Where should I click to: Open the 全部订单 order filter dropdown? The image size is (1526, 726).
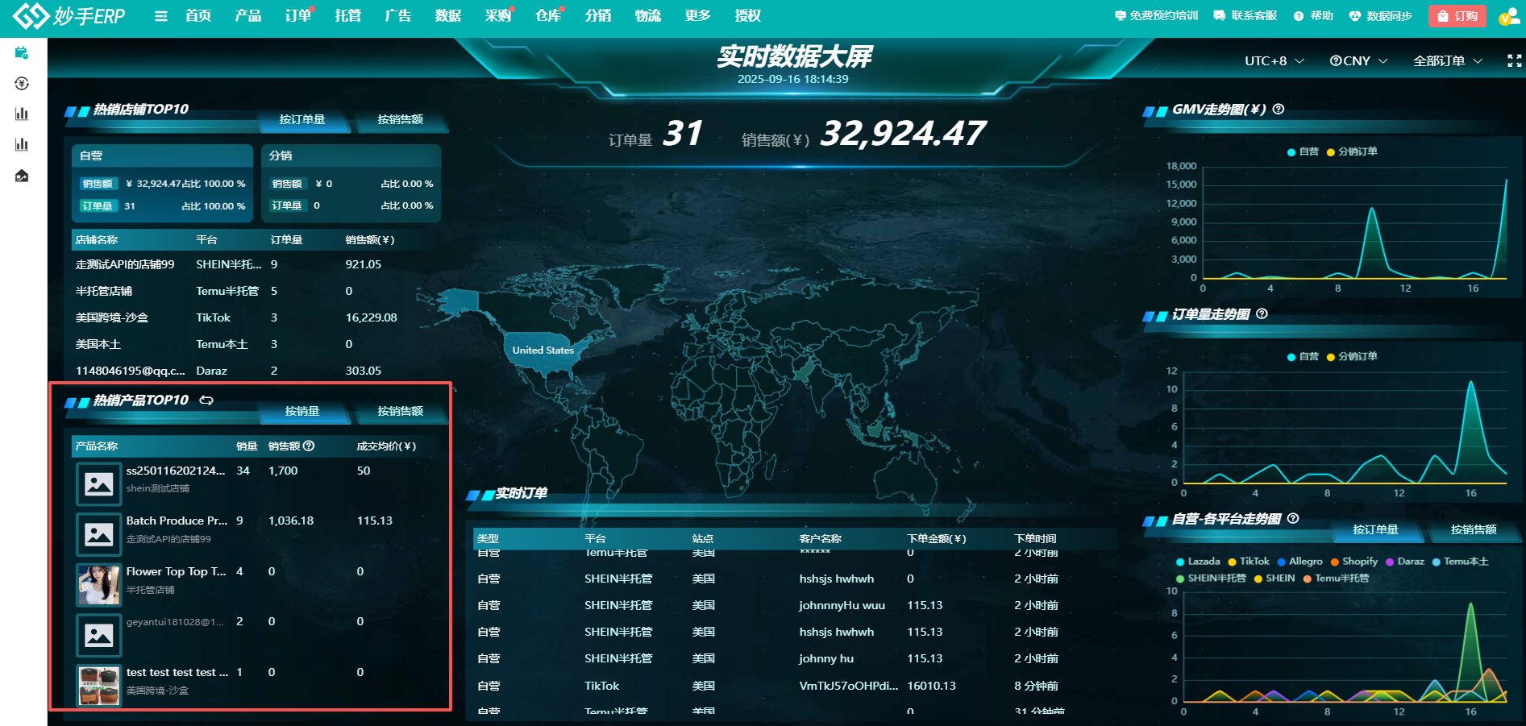pyautogui.click(x=1448, y=61)
